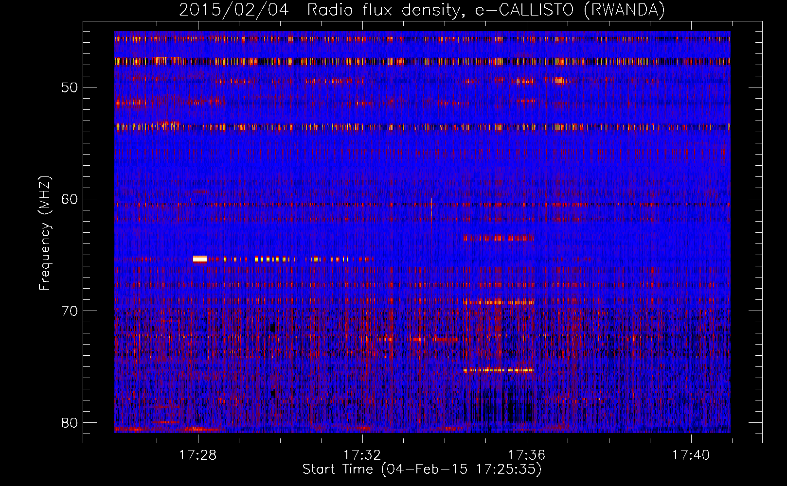Viewport: 787px width, 486px height.
Task: Click the red-orange band segment near 63 MHz
Action: tap(499, 238)
